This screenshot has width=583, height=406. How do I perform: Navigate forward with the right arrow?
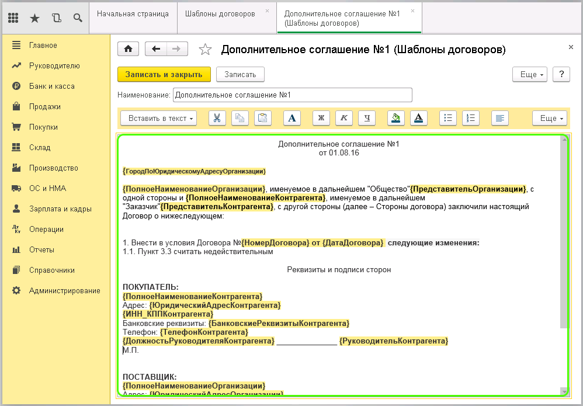pyautogui.click(x=177, y=49)
